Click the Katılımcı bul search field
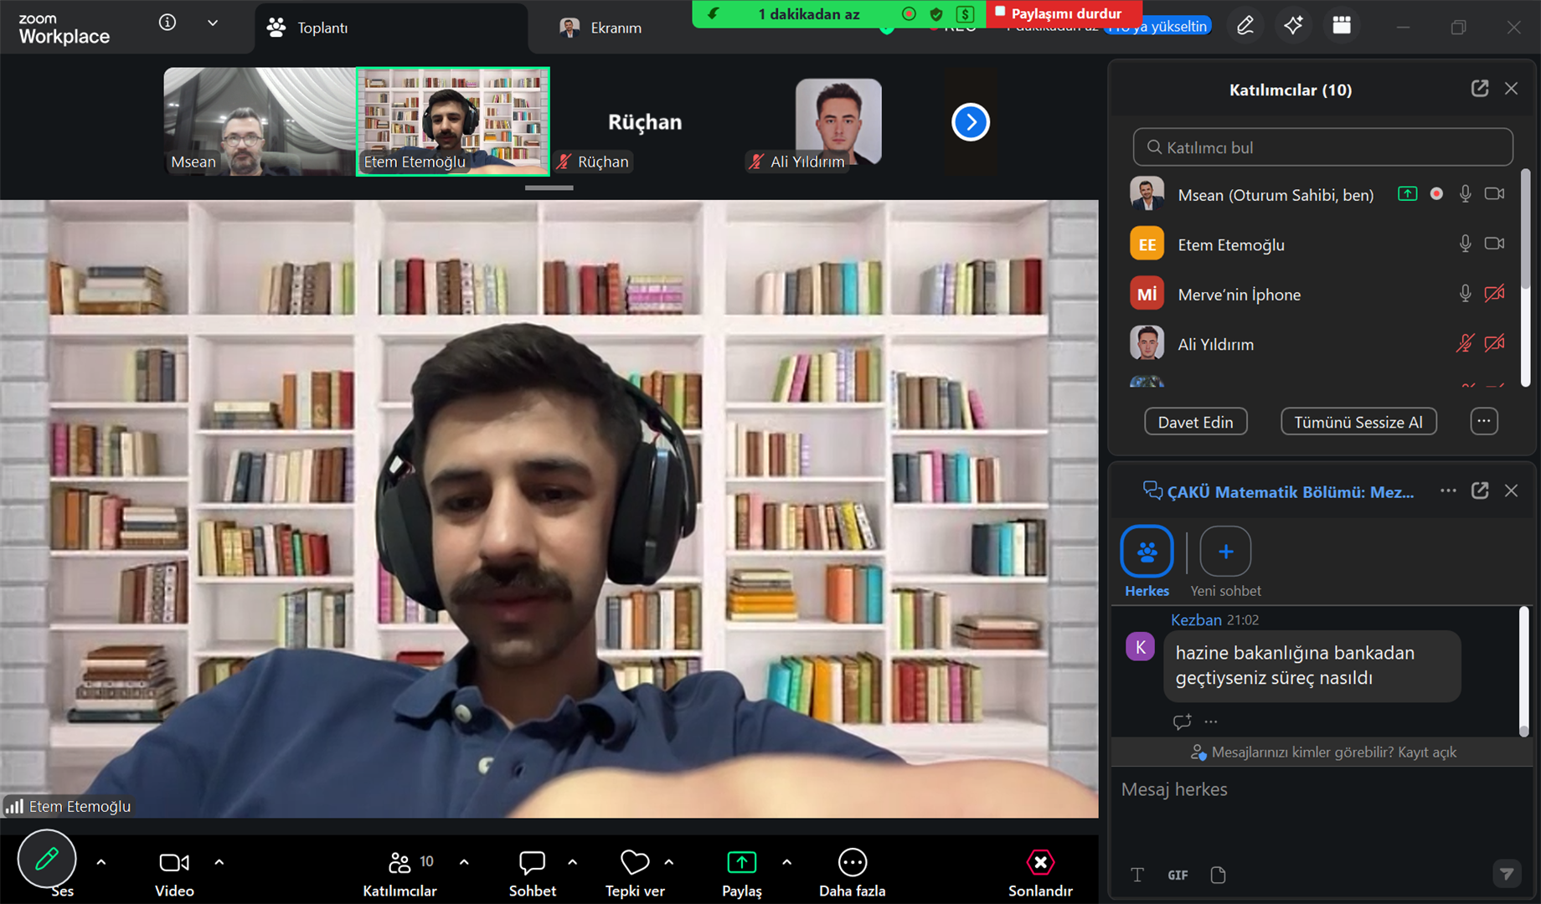 (x=1323, y=147)
